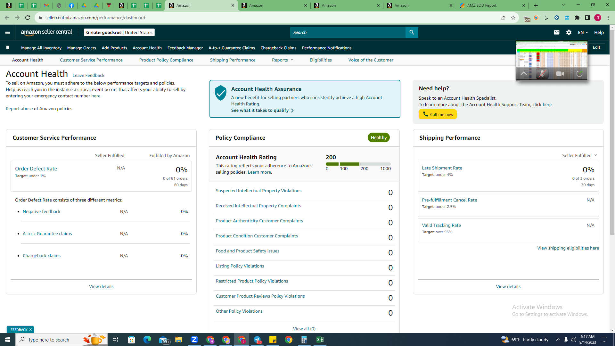Click the search magnifier button in Seller Central

412,32
